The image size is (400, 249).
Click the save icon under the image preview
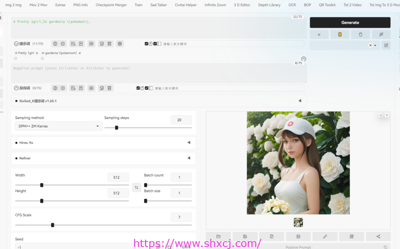coord(245,236)
